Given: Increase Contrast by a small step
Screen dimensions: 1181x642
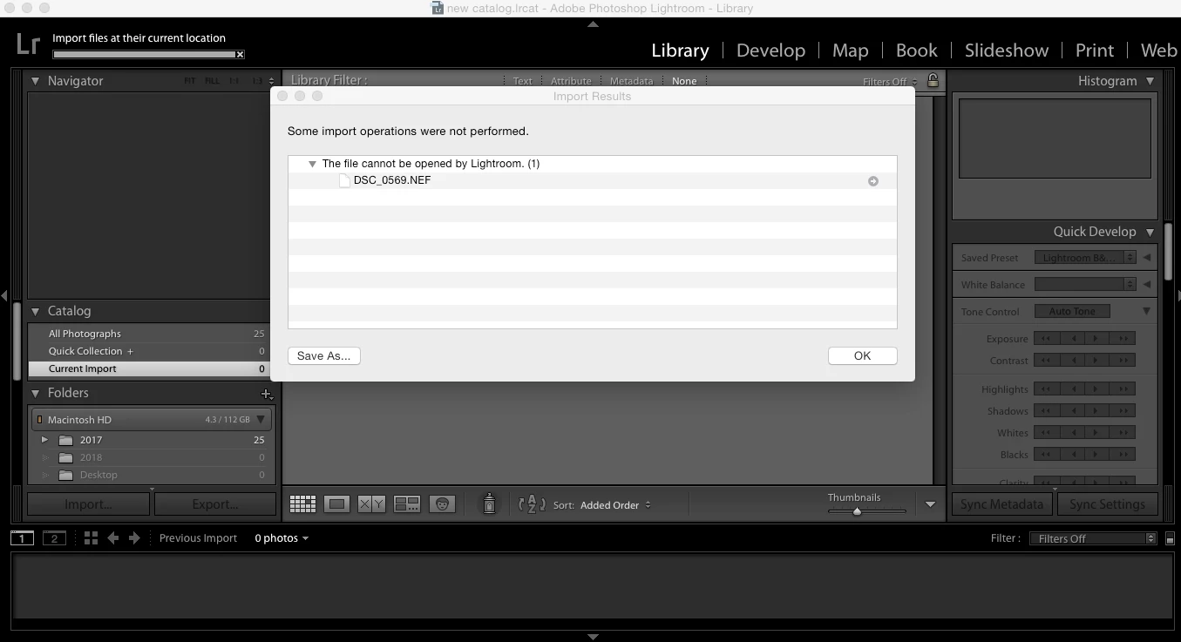Looking at the screenshot, I should 1097,360.
